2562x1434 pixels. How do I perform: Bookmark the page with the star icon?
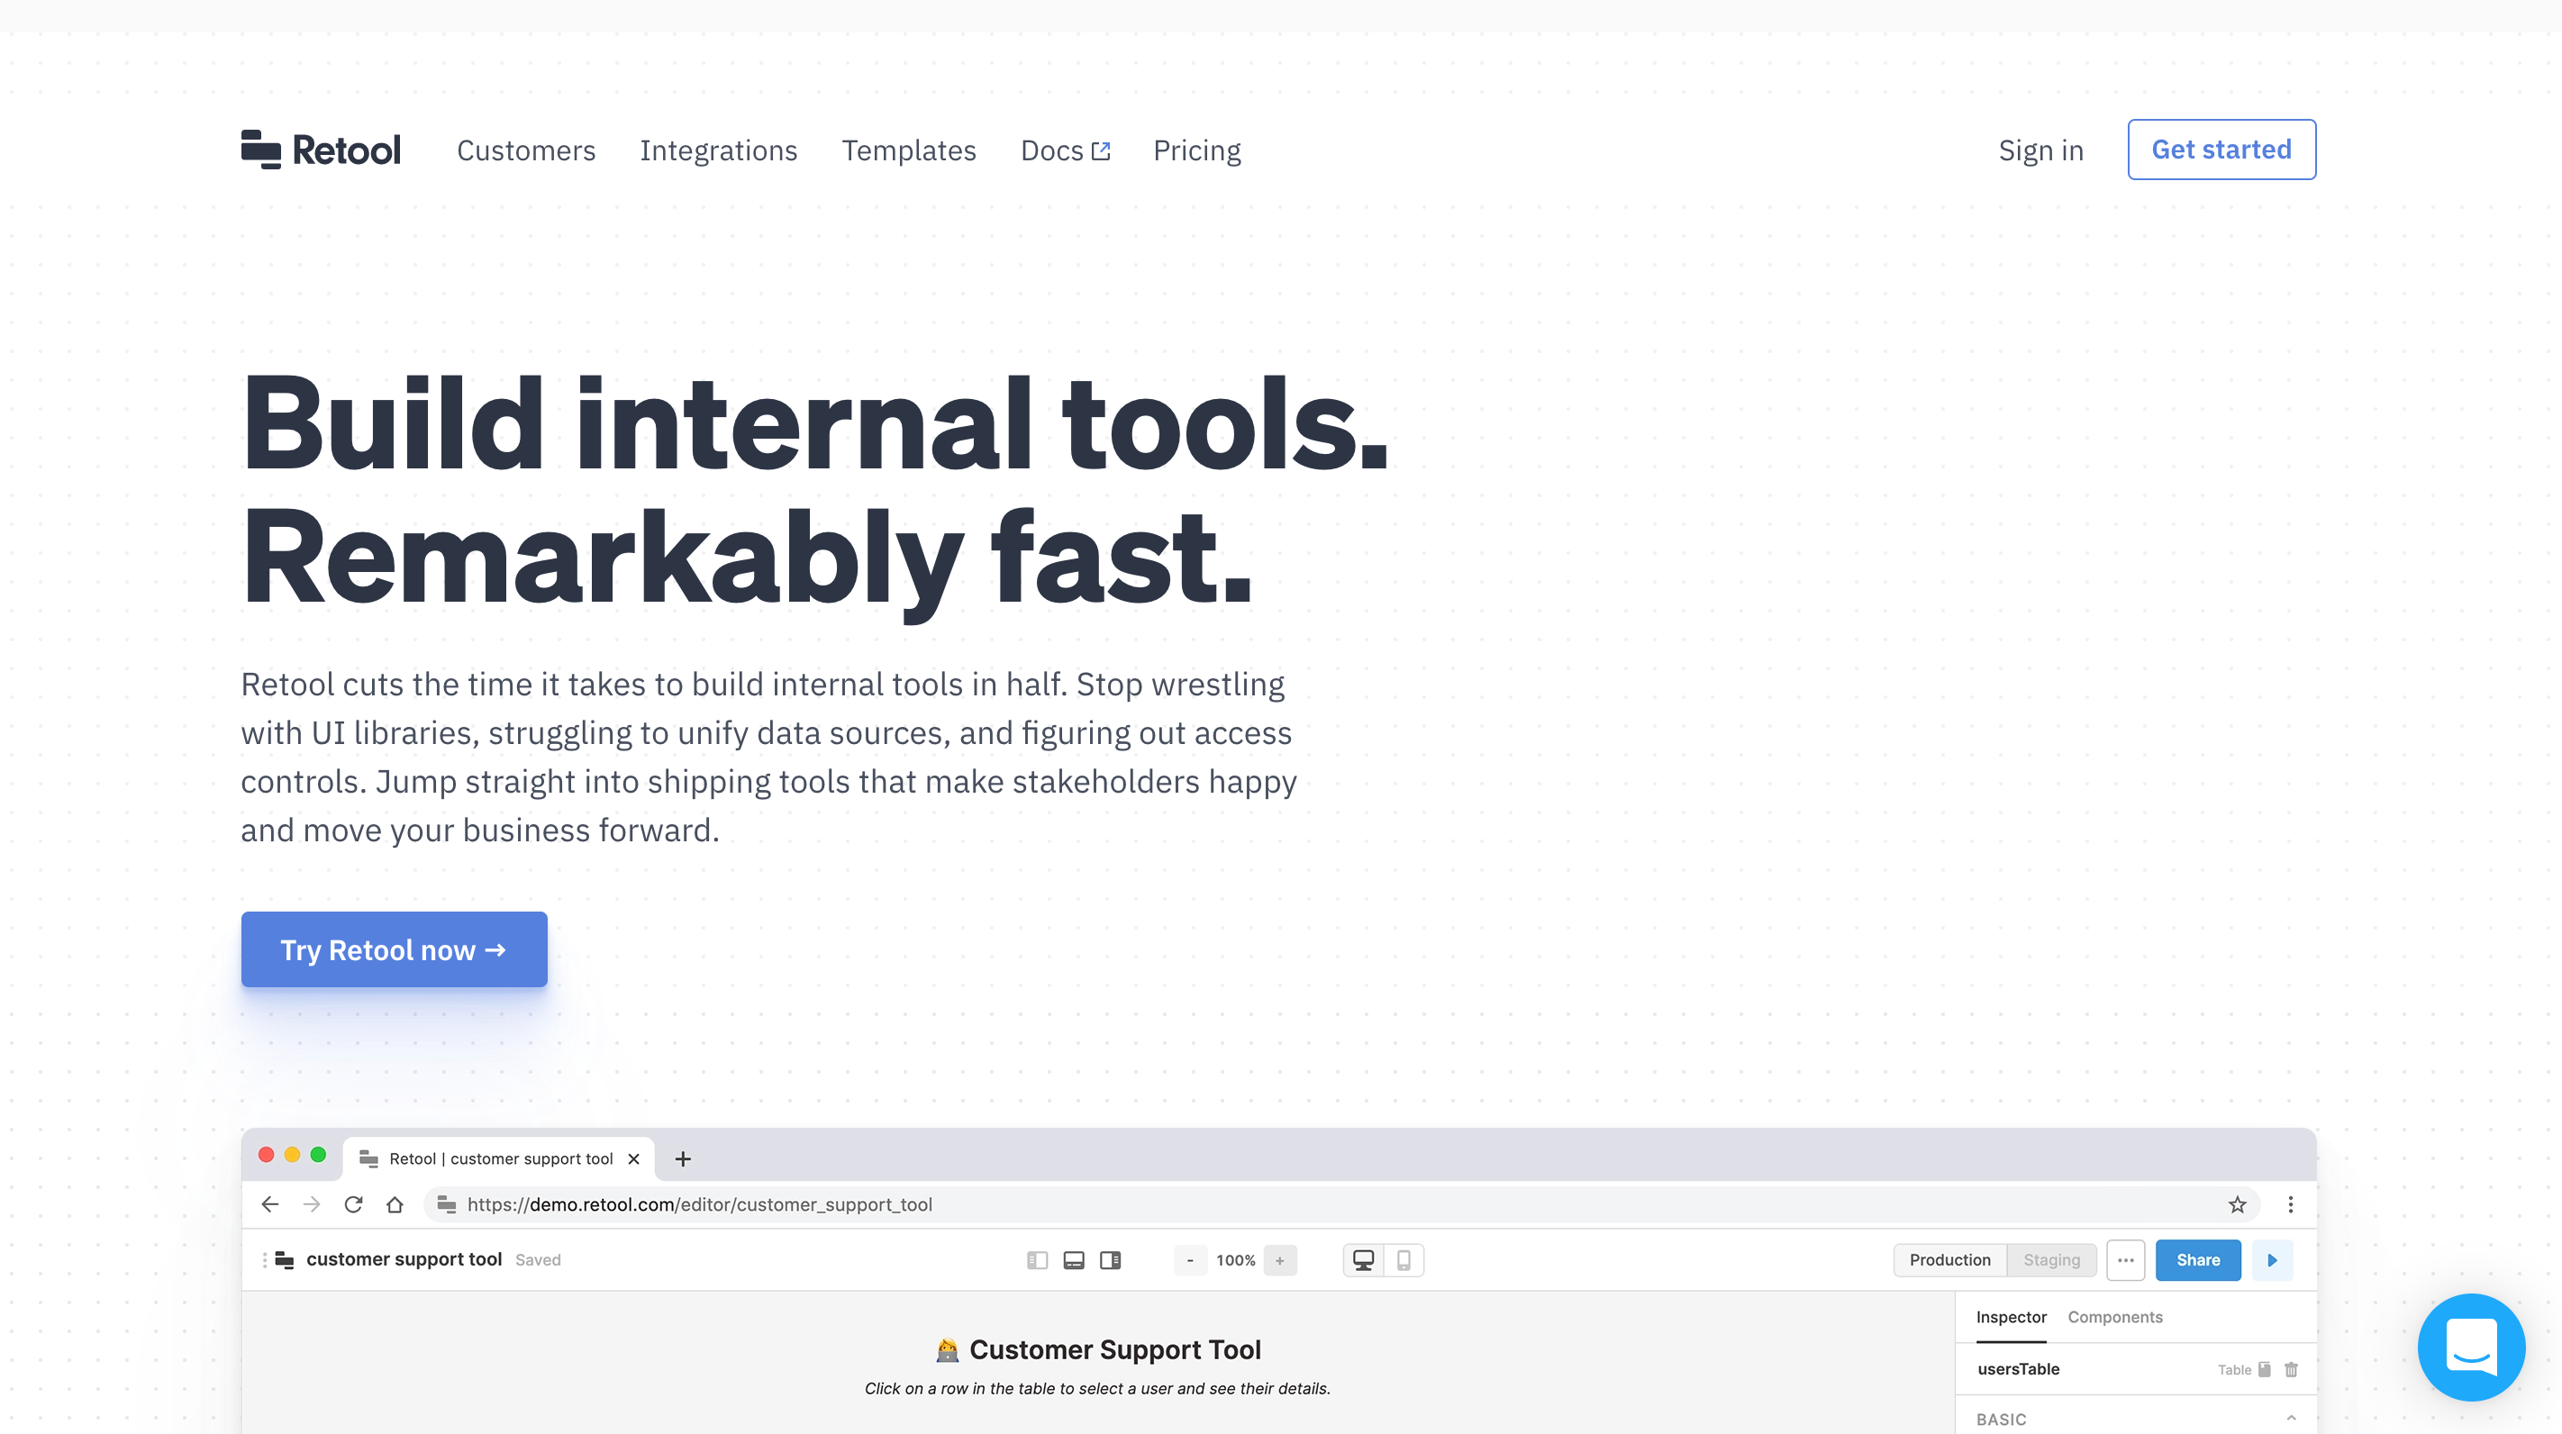pos(2237,1204)
